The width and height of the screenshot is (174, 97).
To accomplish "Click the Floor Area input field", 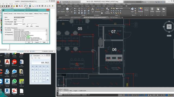I will [x=18, y=20].
